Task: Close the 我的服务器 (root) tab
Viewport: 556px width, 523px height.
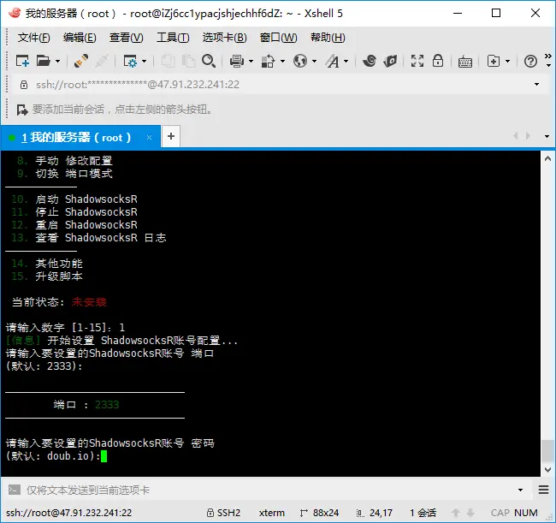Action: pyautogui.click(x=150, y=137)
